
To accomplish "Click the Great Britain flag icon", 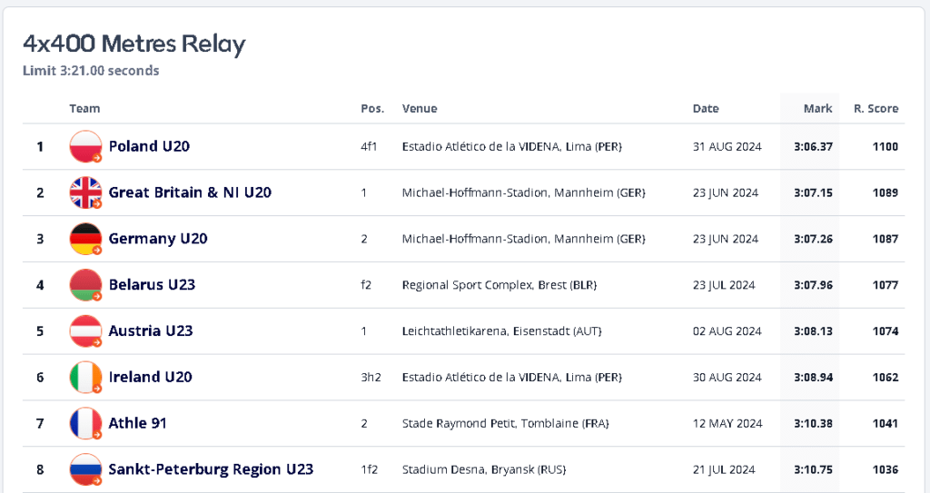I will (85, 192).
